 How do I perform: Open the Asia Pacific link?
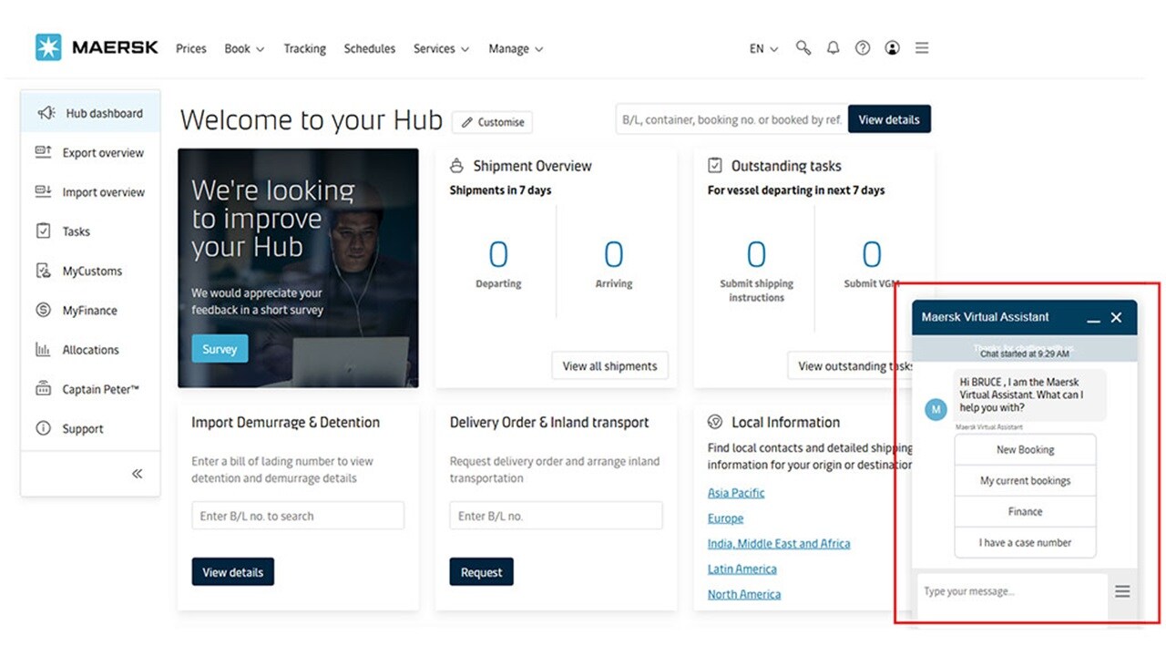point(736,493)
